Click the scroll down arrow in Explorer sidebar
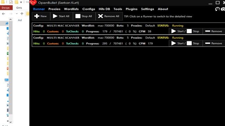The width and height of the screenshot is (225, 126). tap(11, 122)
